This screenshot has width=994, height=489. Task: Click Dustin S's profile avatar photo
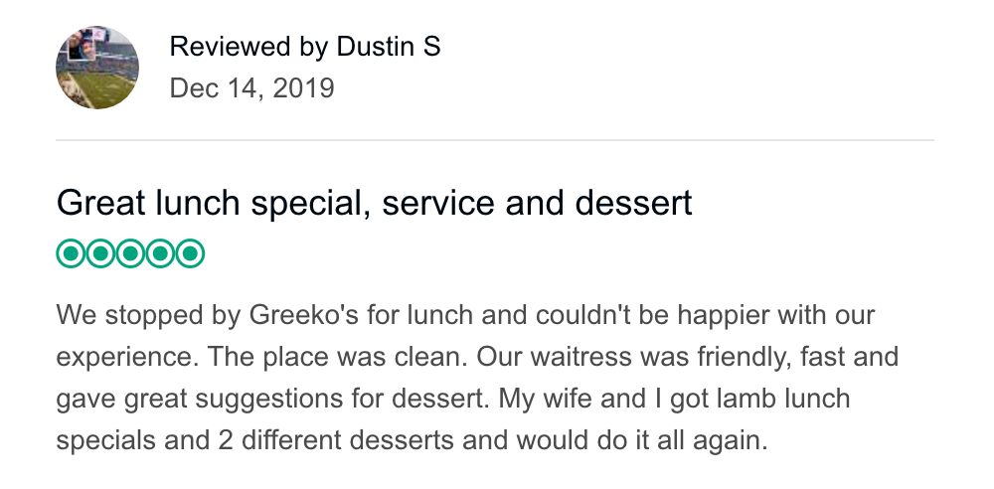tap(97, 68)
